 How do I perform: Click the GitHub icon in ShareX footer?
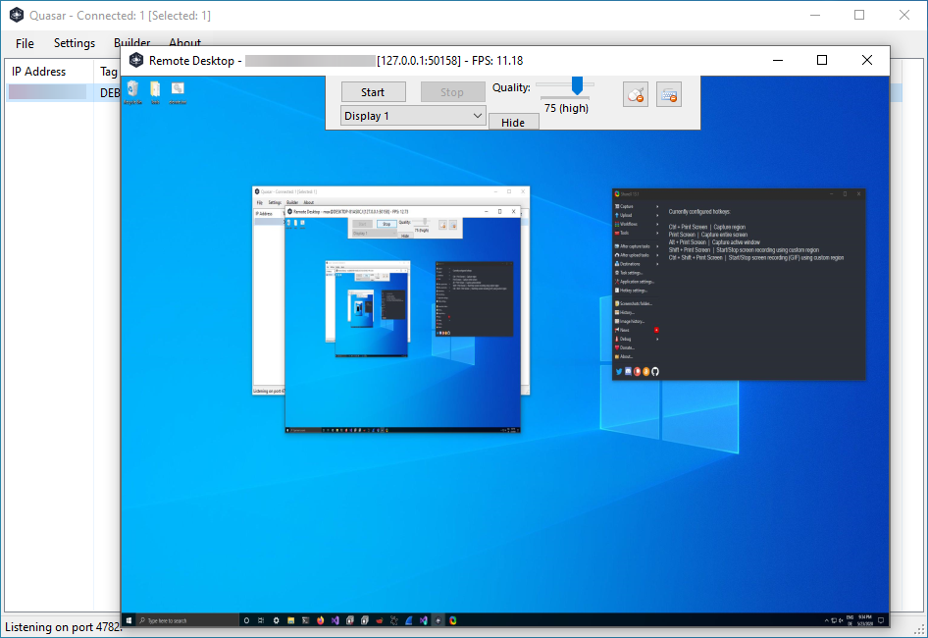point(655,372)
